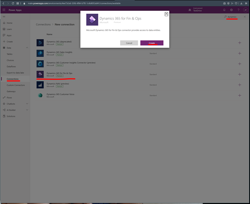Close the Dynamics 365 for Fin & Ops dialog

coord(166,14)
